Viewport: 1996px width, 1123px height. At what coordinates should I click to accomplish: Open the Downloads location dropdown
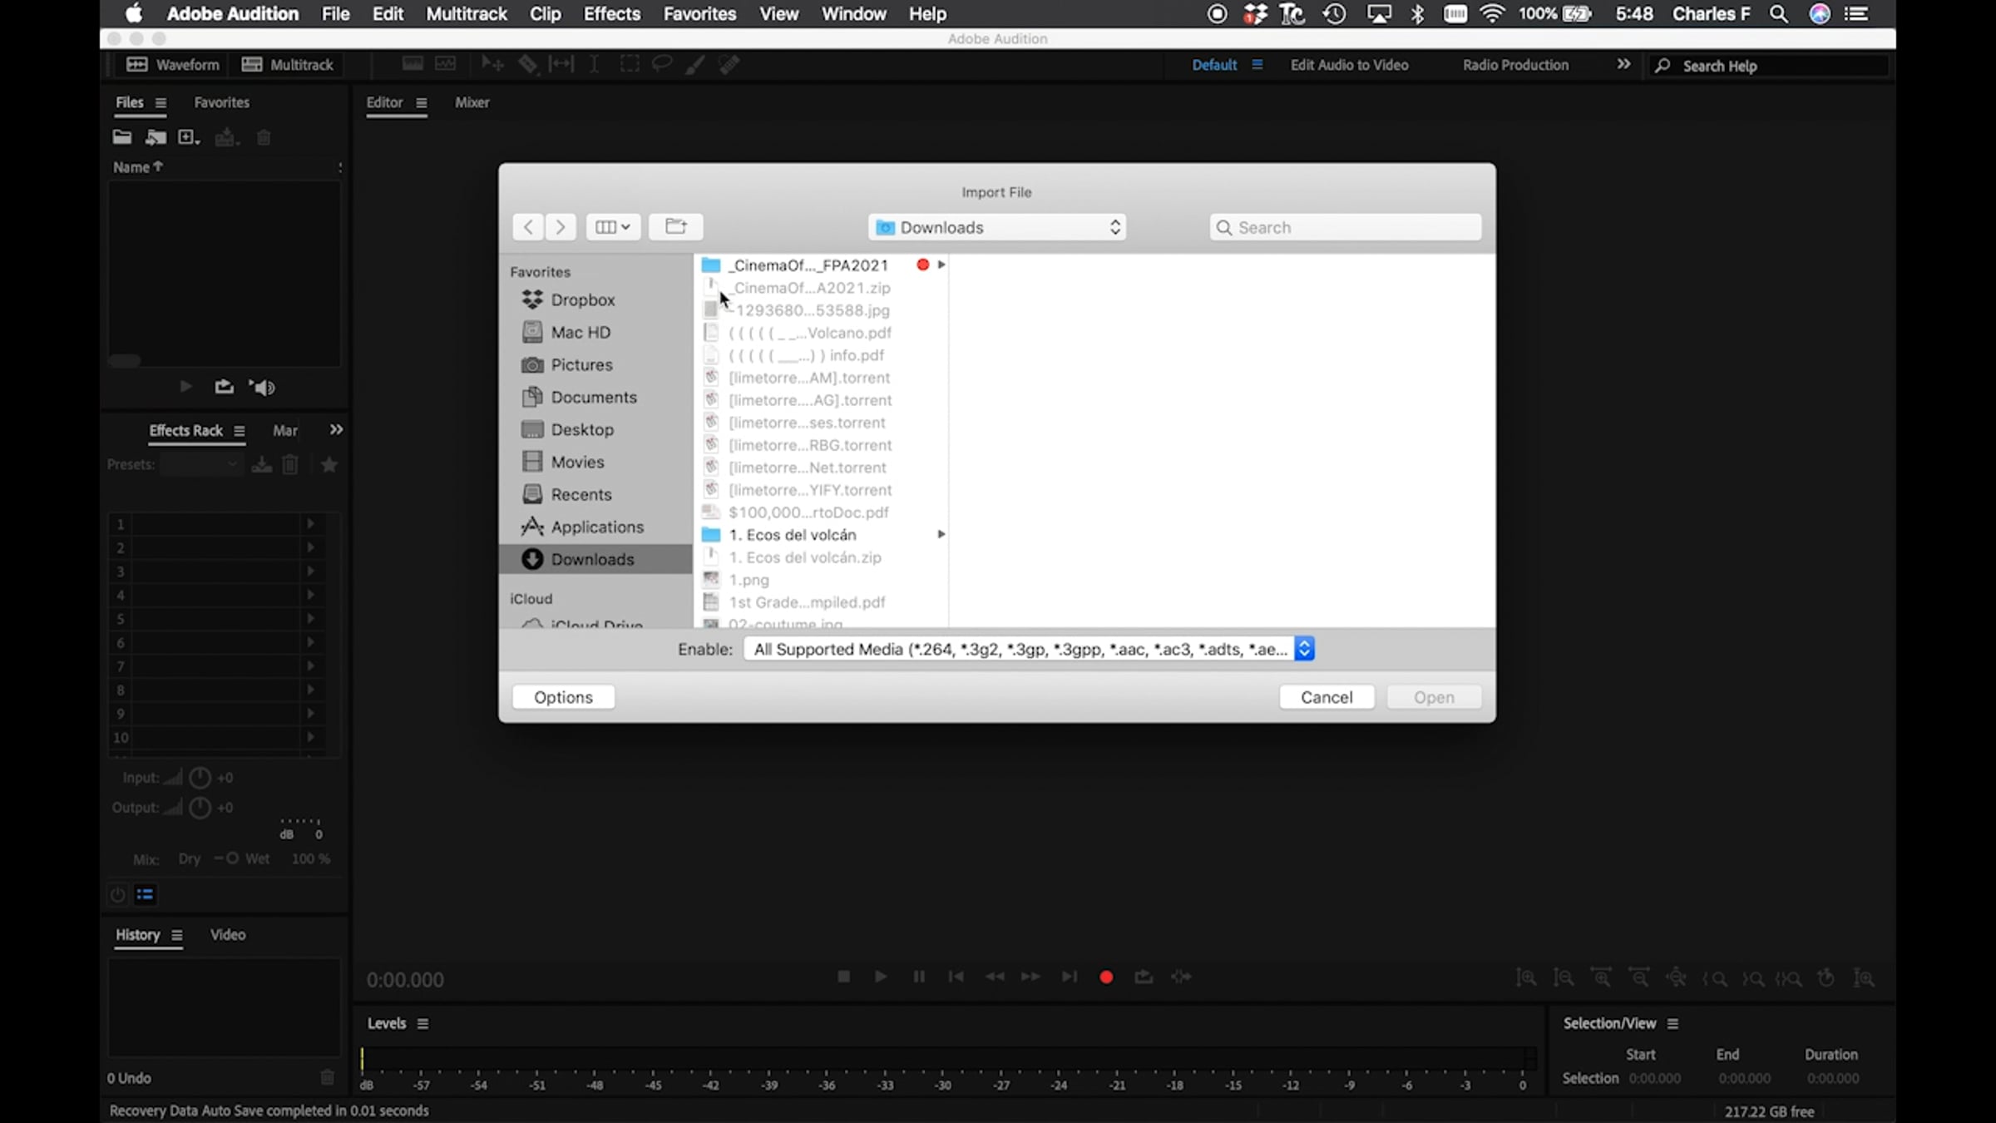click(996, 227)
